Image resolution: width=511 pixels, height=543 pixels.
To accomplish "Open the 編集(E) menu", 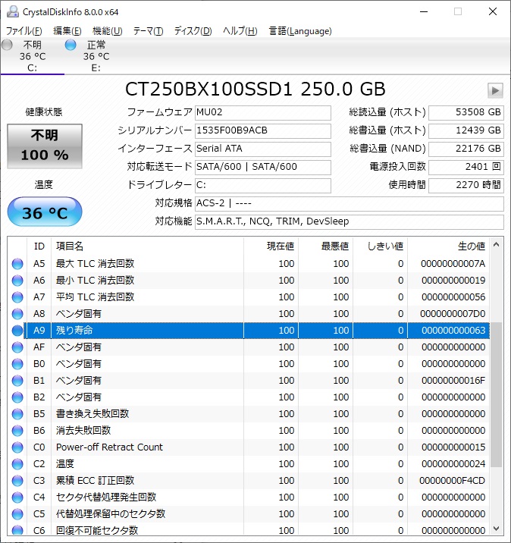I will point(67,31).
